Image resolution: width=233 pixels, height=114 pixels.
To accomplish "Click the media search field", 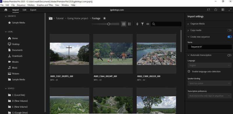I will coord(166,24).
